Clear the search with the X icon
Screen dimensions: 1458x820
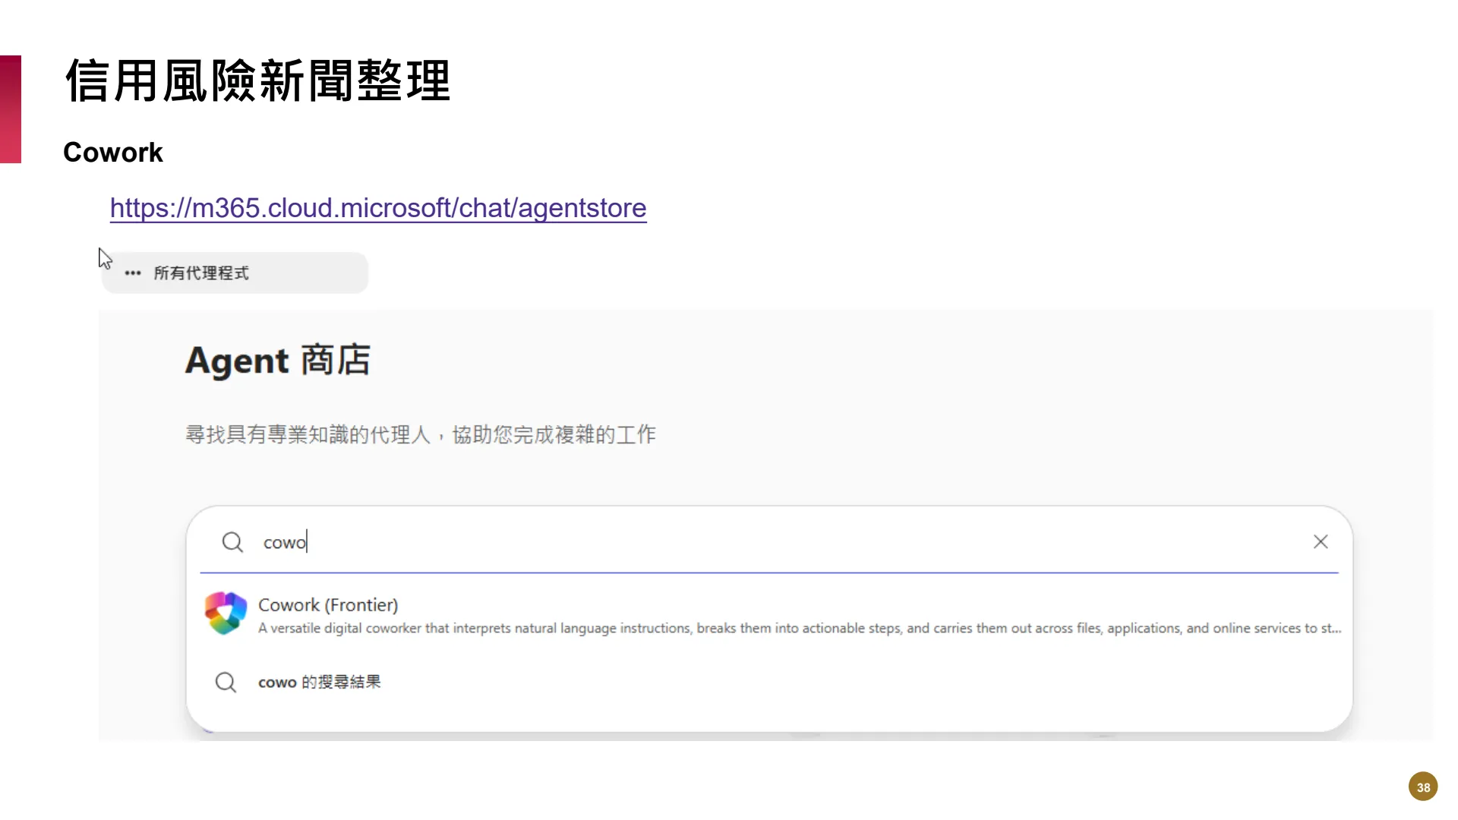1321,542
